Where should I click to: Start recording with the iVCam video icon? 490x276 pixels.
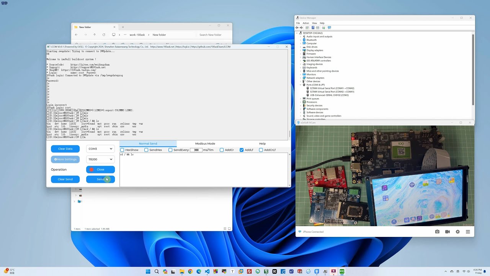(x=447, y=232)
